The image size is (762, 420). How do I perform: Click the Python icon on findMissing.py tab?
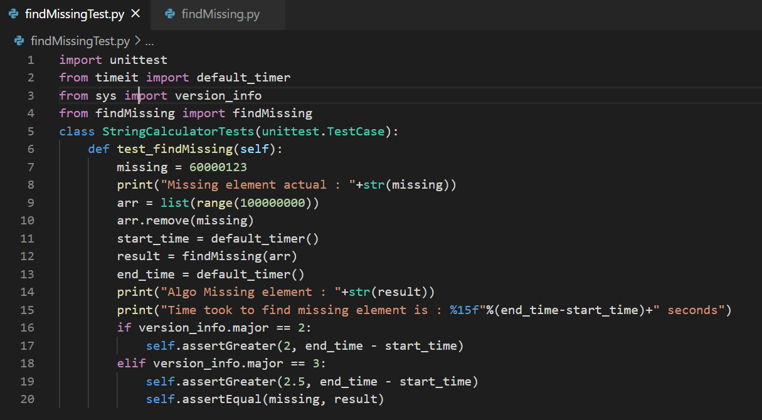pos(170,14)
